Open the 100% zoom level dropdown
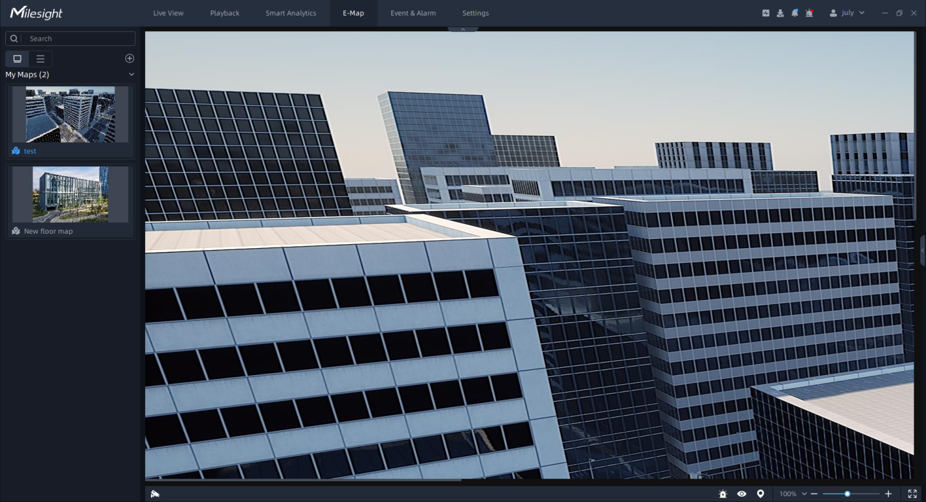The height and width of the screenshot is (502, 926). [x=793, y=494]
